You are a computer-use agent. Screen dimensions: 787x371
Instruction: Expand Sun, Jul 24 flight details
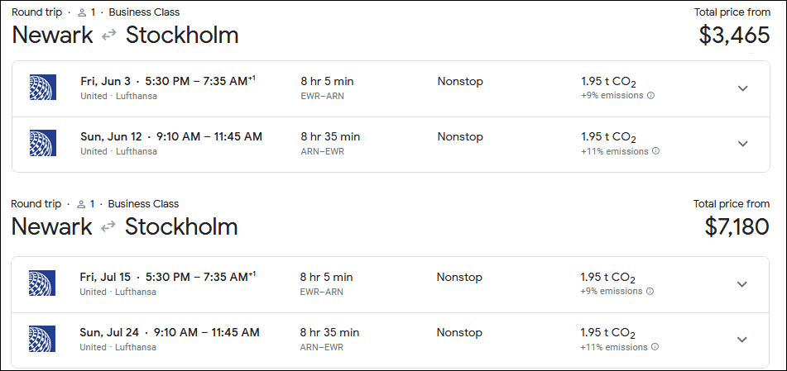tap(742, 340)
